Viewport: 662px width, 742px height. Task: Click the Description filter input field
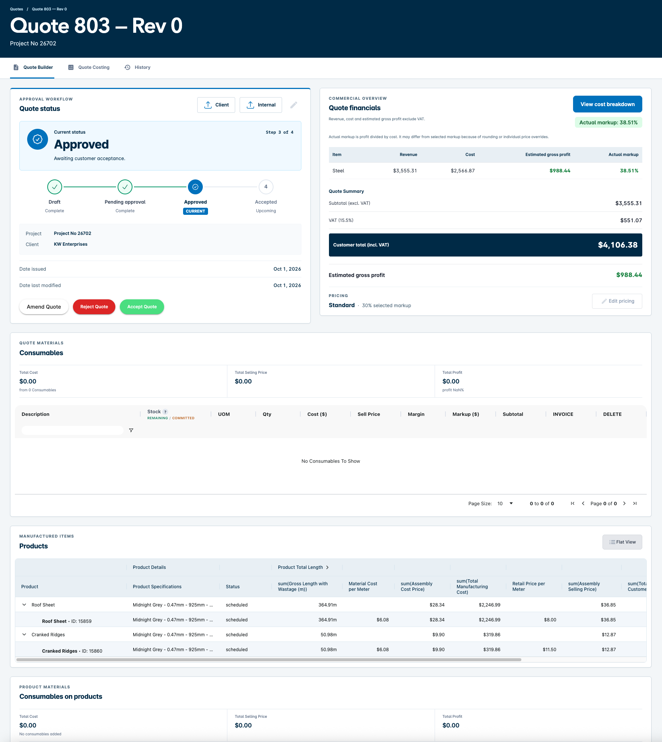(x=73, y=430)
